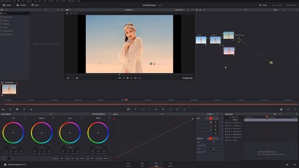This screenshot has width=299, height=168.
Task: Select the Color Wheels palette icon
Action: coord(17,109)
